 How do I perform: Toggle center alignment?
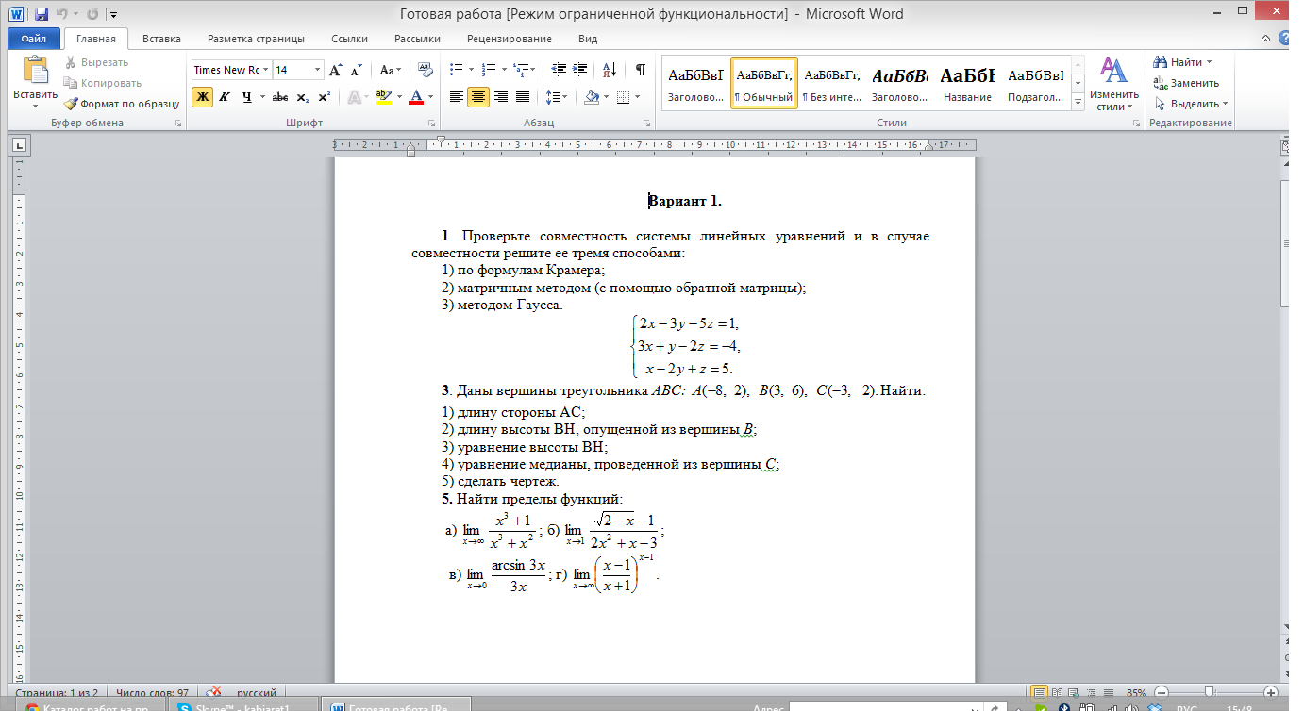point(478,96)
